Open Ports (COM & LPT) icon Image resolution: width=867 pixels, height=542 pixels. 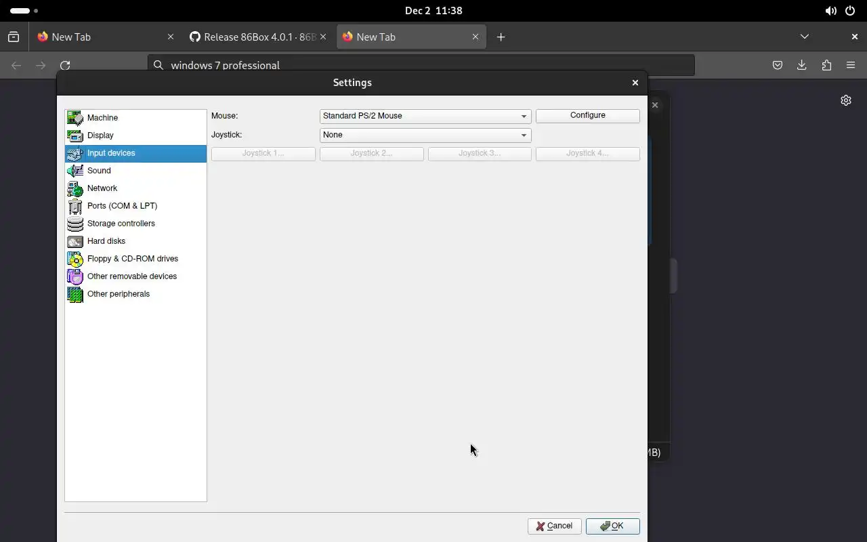[75, 206]
